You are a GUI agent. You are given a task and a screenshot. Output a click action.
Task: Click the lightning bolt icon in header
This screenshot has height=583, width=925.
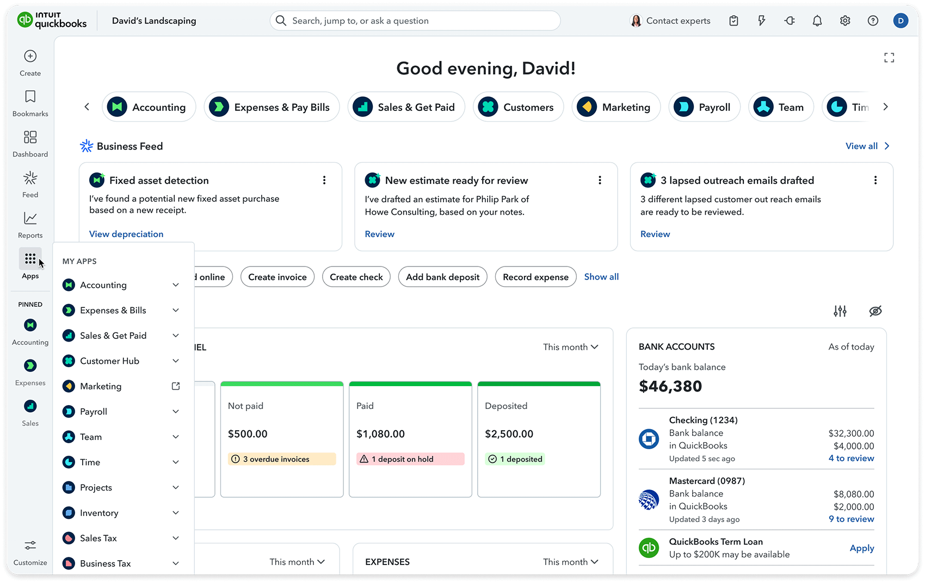(x=761, y=21)
